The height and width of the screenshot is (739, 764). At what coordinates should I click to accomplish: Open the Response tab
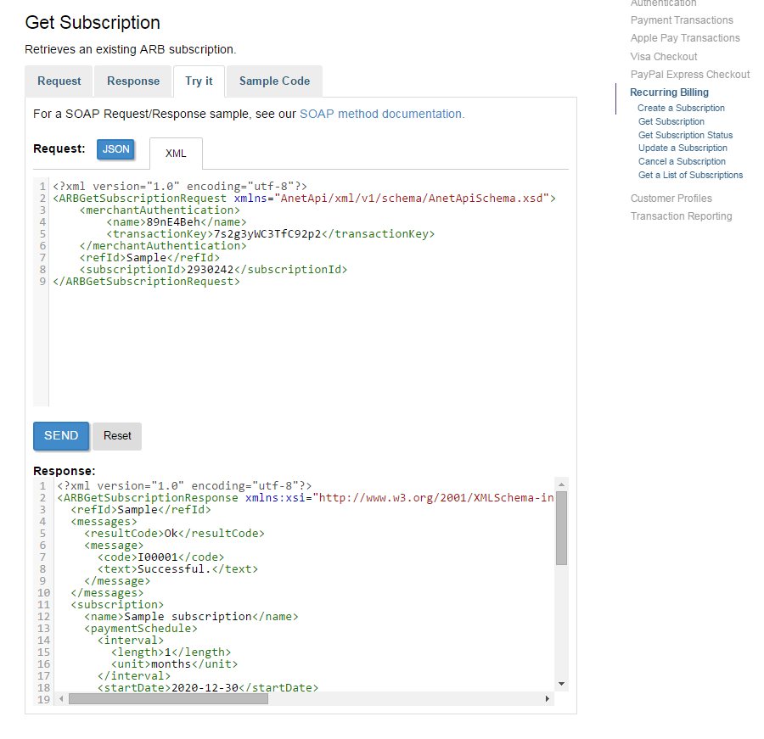[x=132, y=81]
